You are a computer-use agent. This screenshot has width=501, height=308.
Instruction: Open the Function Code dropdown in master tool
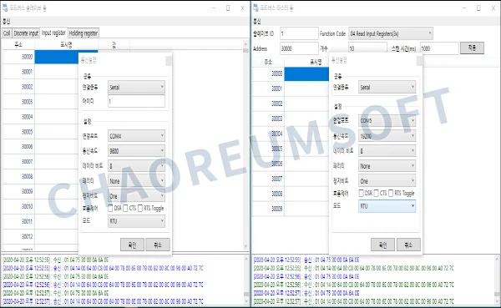(391, 33)
